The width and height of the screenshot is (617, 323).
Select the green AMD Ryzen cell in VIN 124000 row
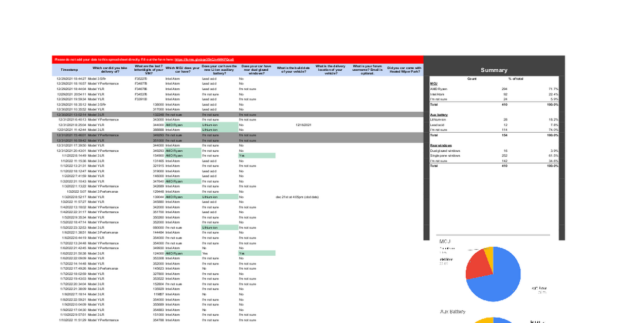[x=183, y=253]
